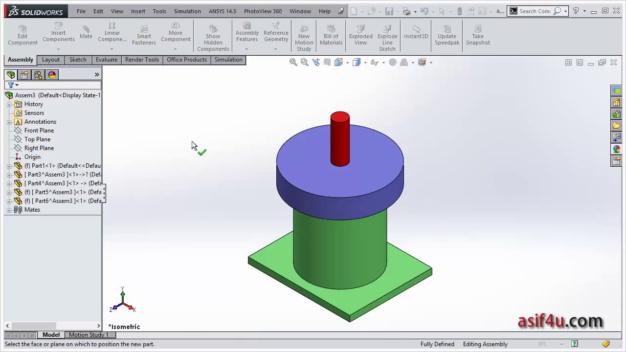The width and height of the screenshot is (626, 352).
Task: Open dropdown arrow under Move Component
Action: (x=176, y=49)
